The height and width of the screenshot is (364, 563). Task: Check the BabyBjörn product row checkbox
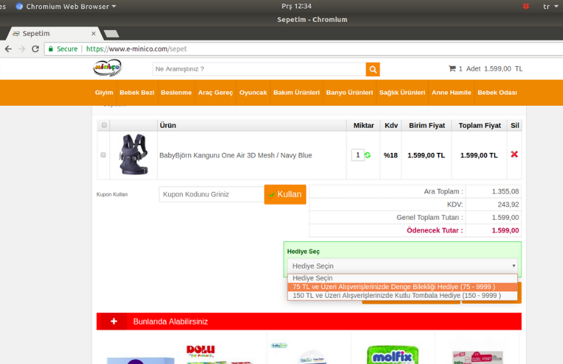coord(103,155)
